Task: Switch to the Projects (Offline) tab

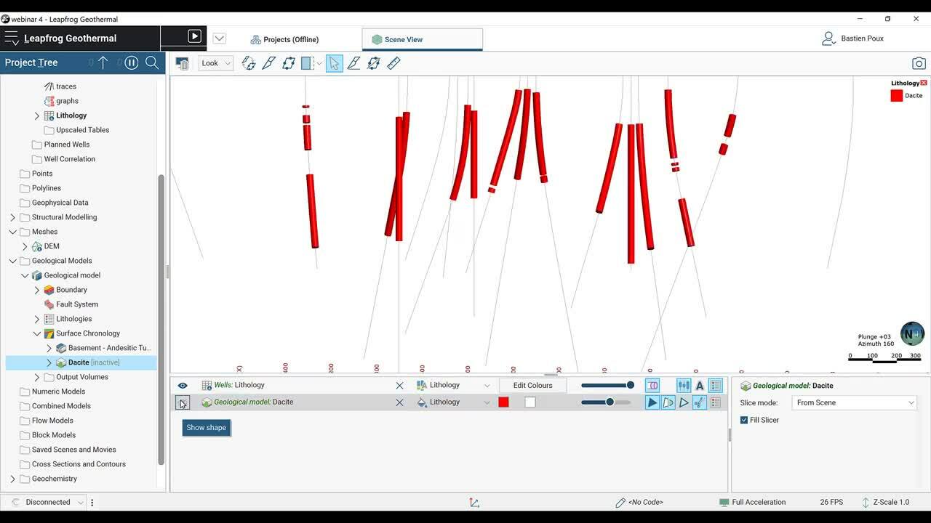Action: click(x=284, y=39)
